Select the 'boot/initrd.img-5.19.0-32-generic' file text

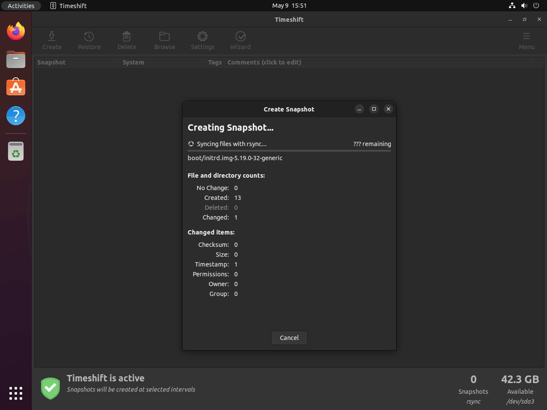235,158
